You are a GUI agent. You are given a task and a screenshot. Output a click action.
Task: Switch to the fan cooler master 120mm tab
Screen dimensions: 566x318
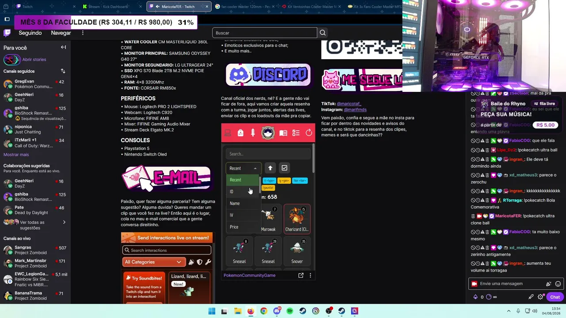[245, 7]
